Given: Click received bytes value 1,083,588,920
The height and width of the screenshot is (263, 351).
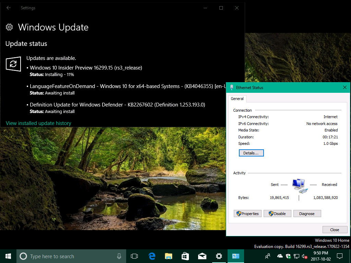Looking at the screenshot, I should [326, 198].
